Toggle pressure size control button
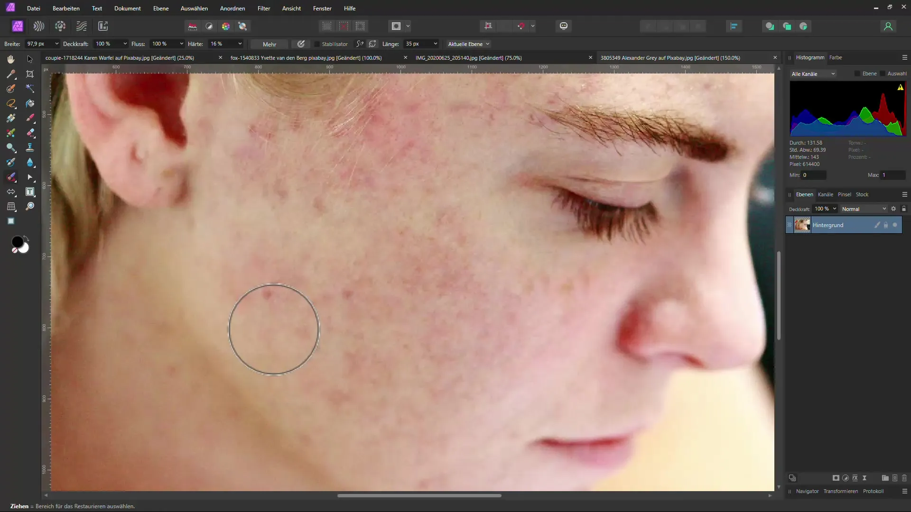The height and width of the screenshot is (512, 911). pyautogui.click(x=301, y=44)
